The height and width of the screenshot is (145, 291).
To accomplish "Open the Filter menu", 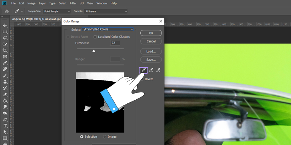I will (73, 3).
